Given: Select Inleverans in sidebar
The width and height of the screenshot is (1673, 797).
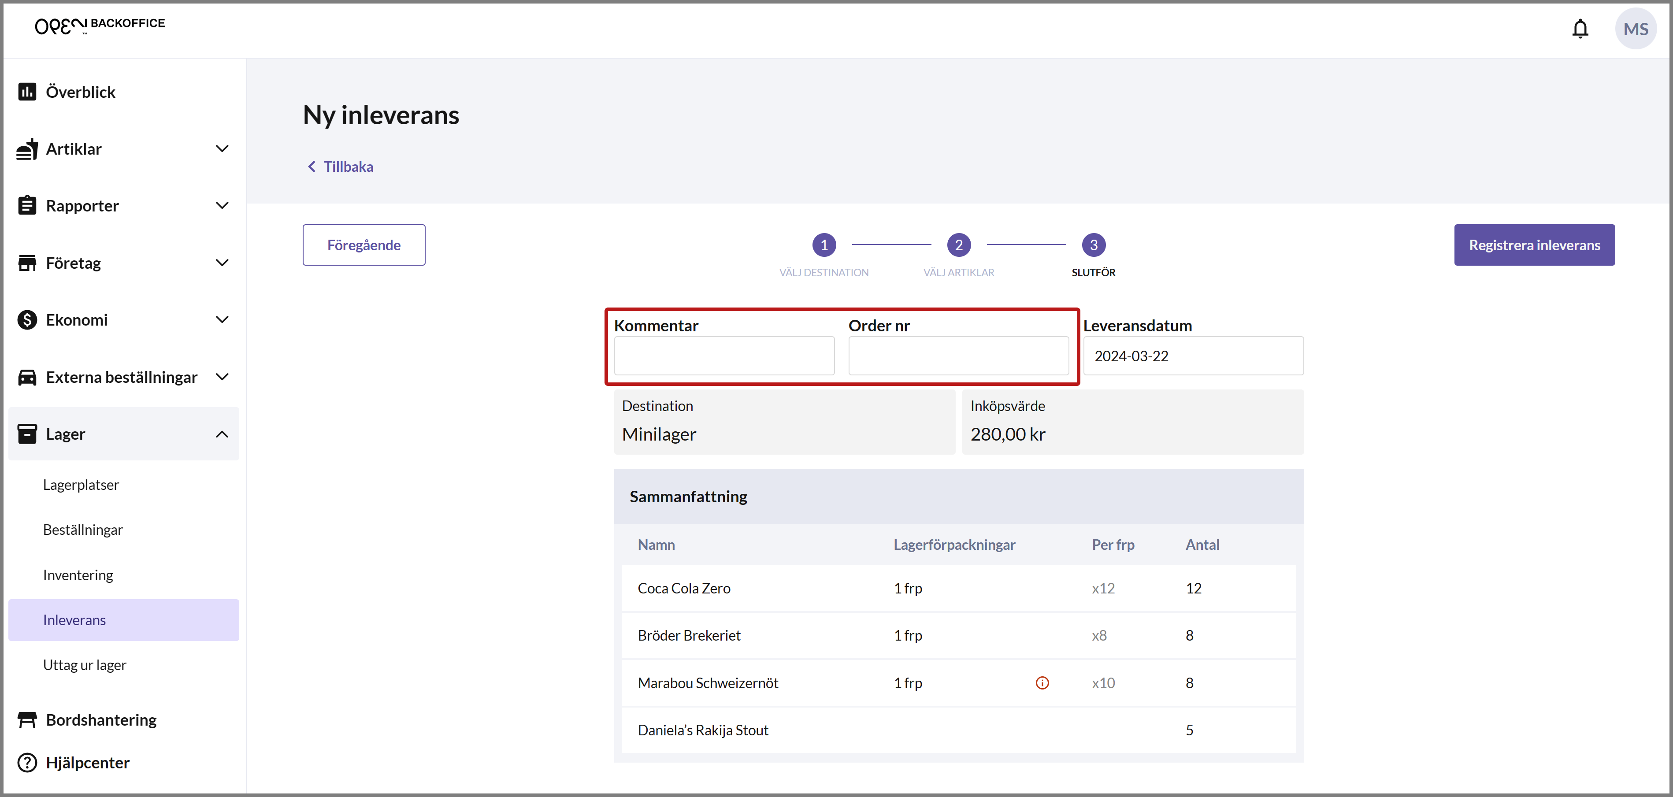Looking at the screenshot, I should 123,620.
